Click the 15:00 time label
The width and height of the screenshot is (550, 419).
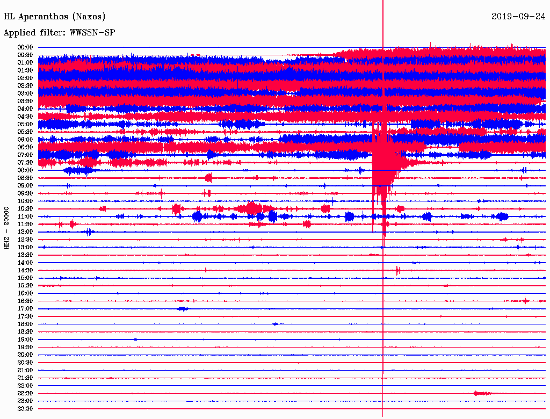tap(25, 278)
